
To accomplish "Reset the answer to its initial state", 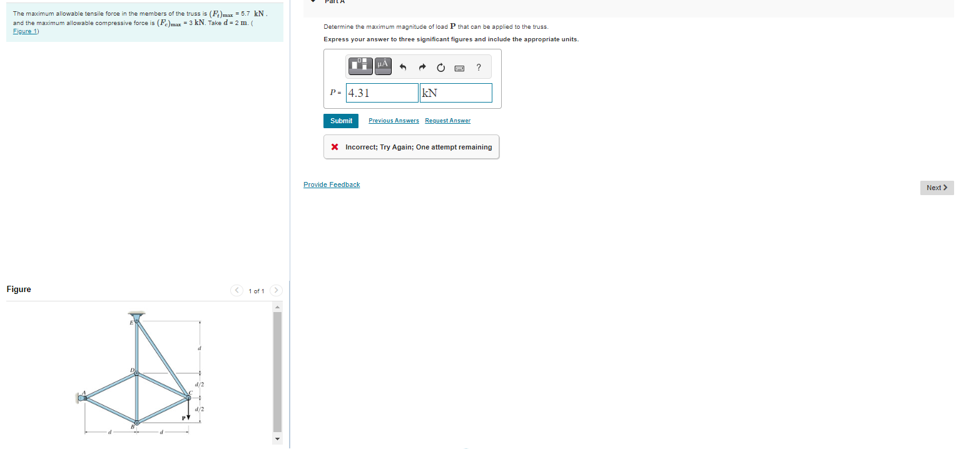I will tap(440, 67).
